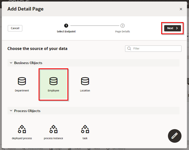Click the magnifier icon in Filter box

coord(129,48)
